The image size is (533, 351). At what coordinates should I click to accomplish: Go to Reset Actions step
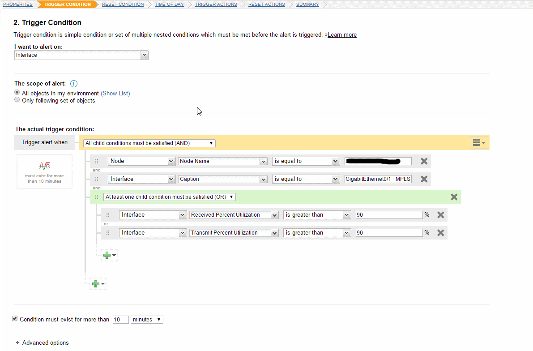267,4
